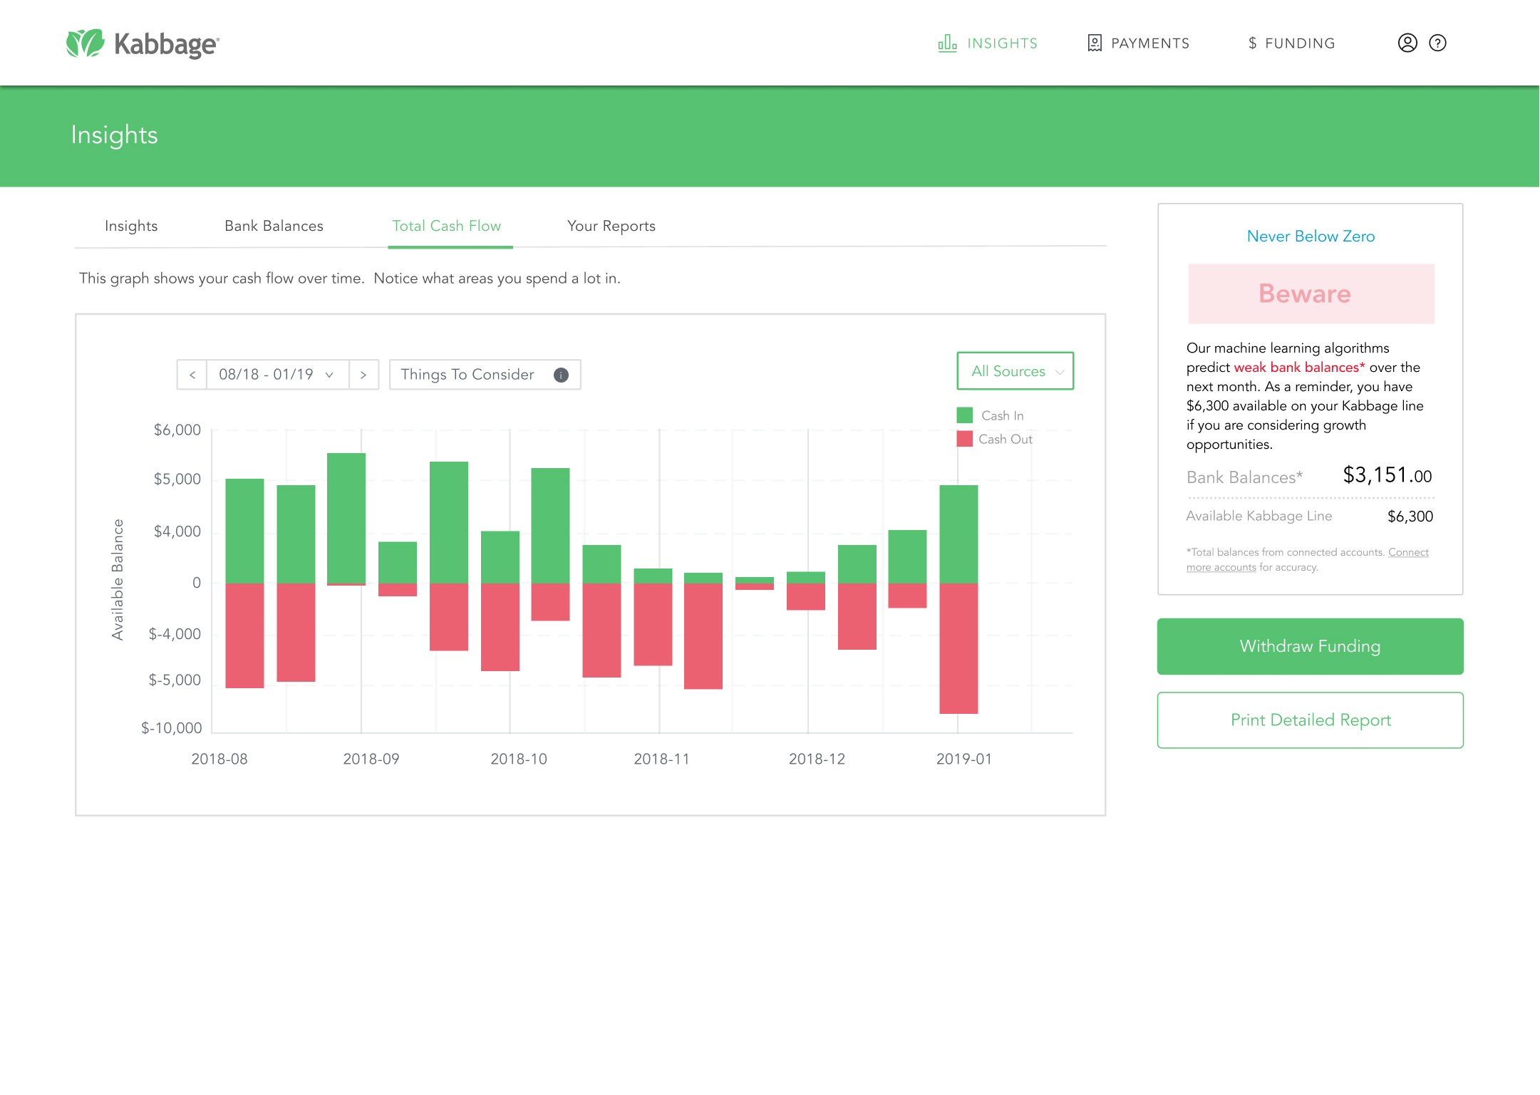Open the user profile icon

tap(1407, 43)
